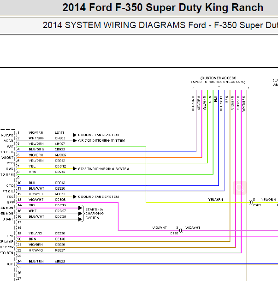
Task: Click the 'START' pin name
Action: pos(8,219)
